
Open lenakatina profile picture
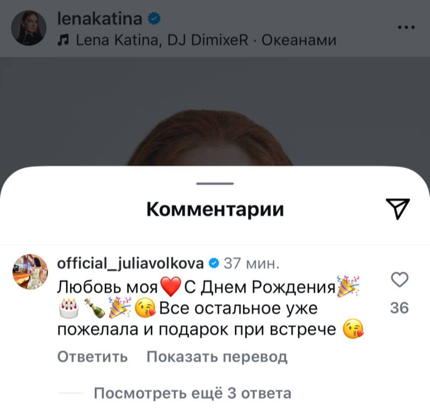[29, 28]
